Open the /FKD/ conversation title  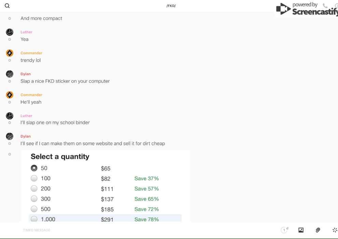pos(171,6)
